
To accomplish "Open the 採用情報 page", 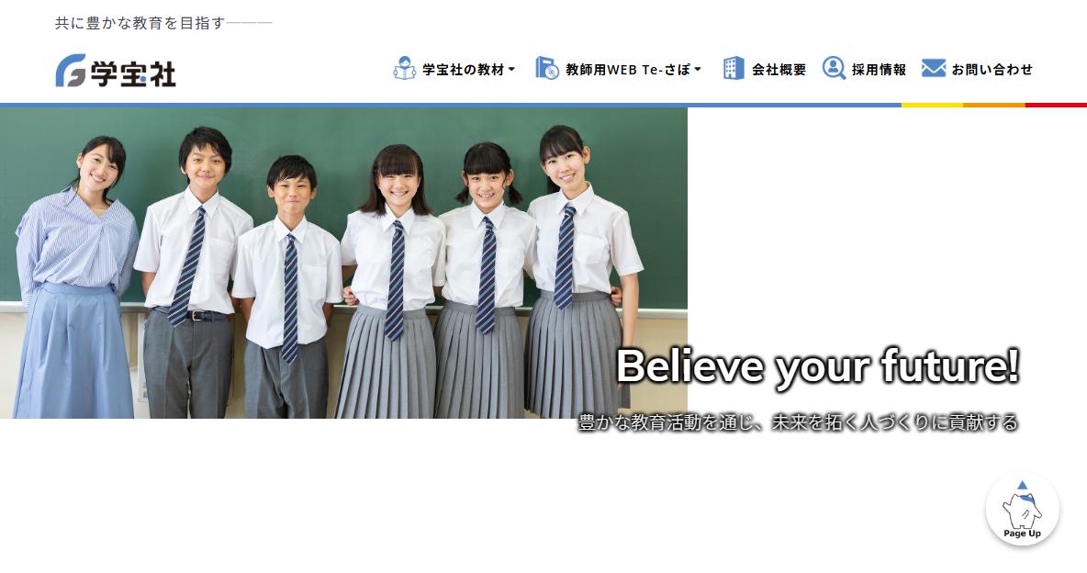I will (879, 70).
